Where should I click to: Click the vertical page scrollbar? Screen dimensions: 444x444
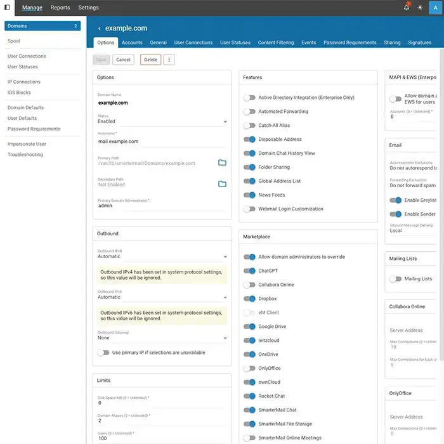coord(441,205)
